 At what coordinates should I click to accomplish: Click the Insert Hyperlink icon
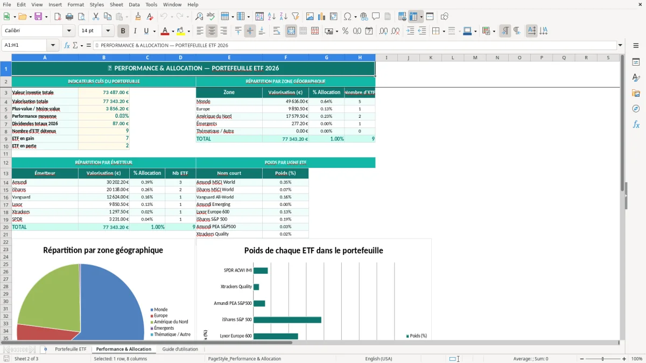point(364,17)
